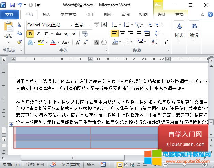Click 页面: 5/5 page indicator
This screenshot has width=214, height=168.
pyautogui.click(x=11, y=165)
